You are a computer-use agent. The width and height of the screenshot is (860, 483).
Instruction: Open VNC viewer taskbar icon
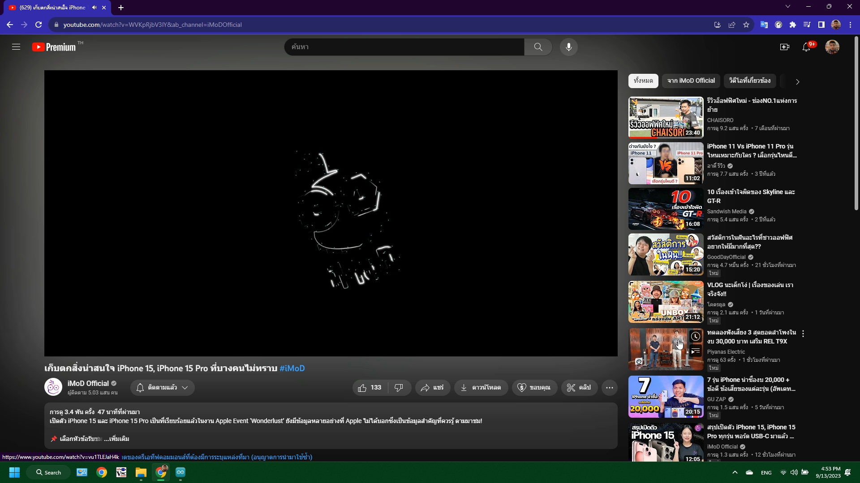121,472
